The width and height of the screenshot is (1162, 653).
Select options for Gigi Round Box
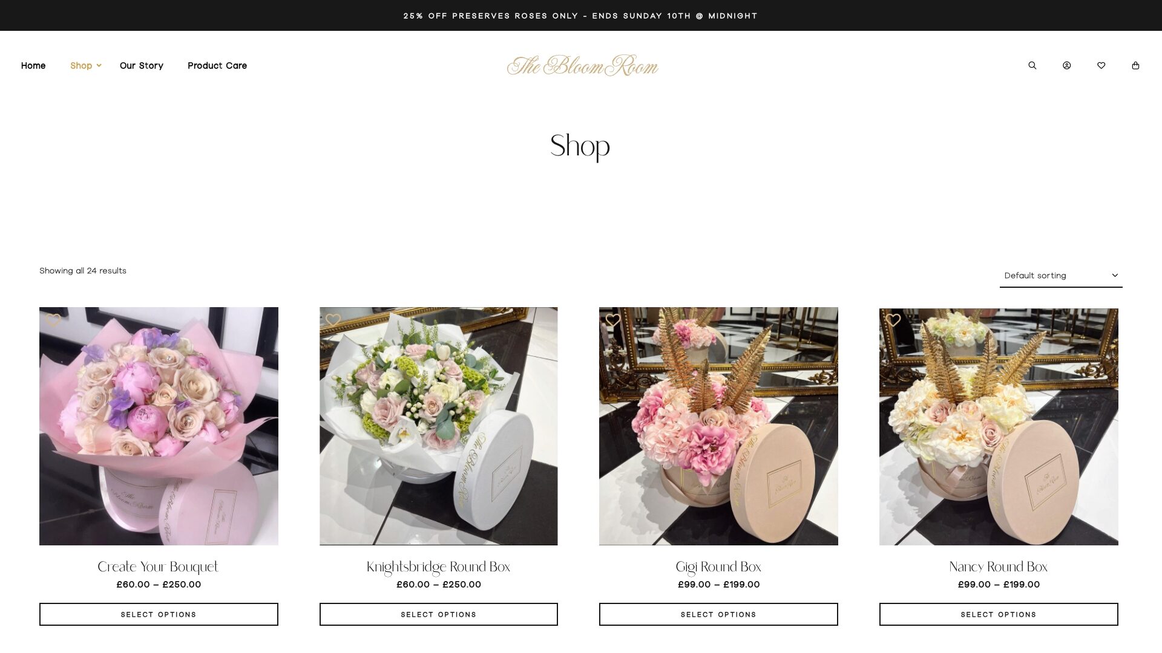718,614
